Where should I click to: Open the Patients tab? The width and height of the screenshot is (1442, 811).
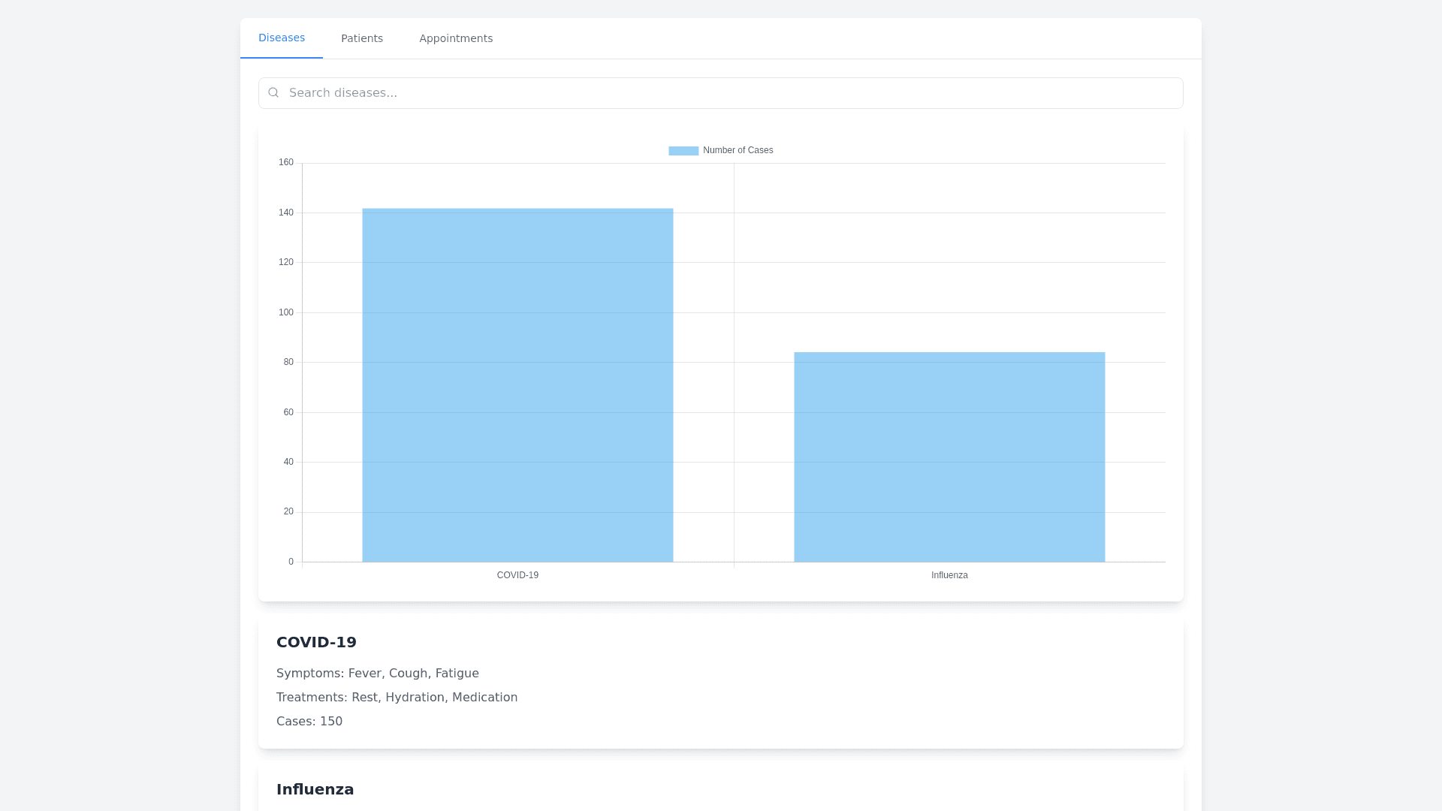pyautogui.click(x=362, y=38)
